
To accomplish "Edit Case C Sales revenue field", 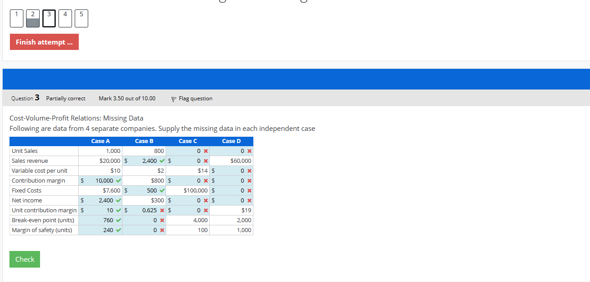I will 187,161.
